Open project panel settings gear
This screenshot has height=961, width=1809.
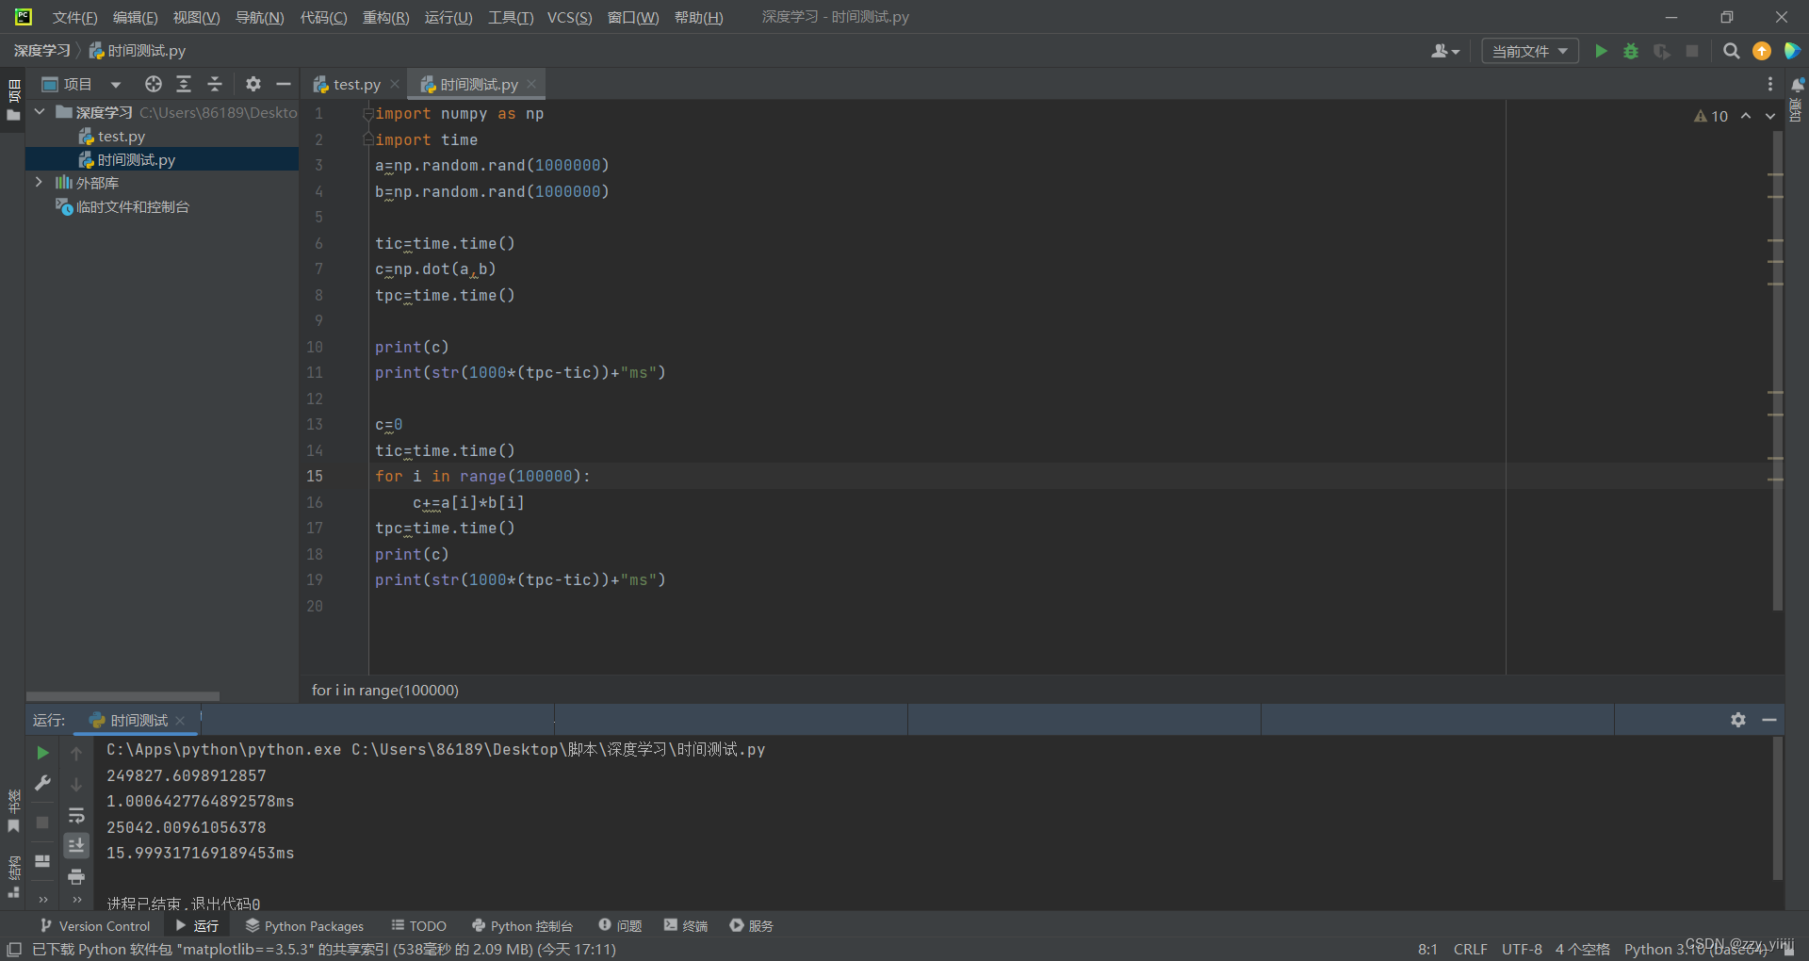point(253,84)
